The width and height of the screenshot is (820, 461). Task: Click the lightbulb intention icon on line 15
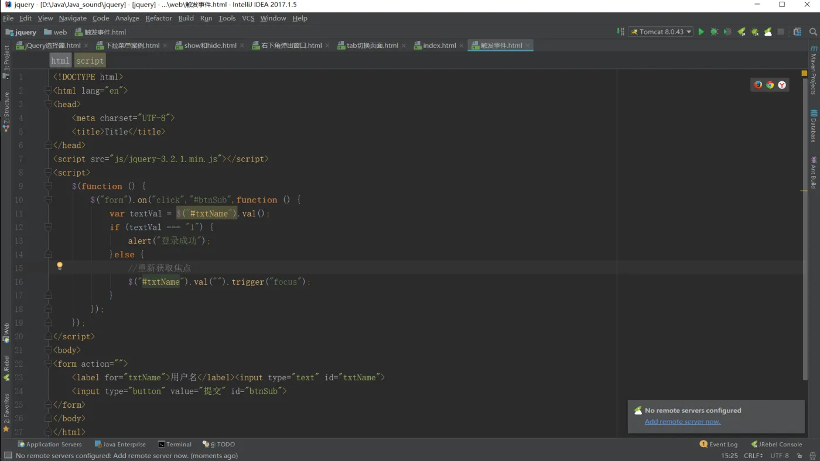point(59,266)
